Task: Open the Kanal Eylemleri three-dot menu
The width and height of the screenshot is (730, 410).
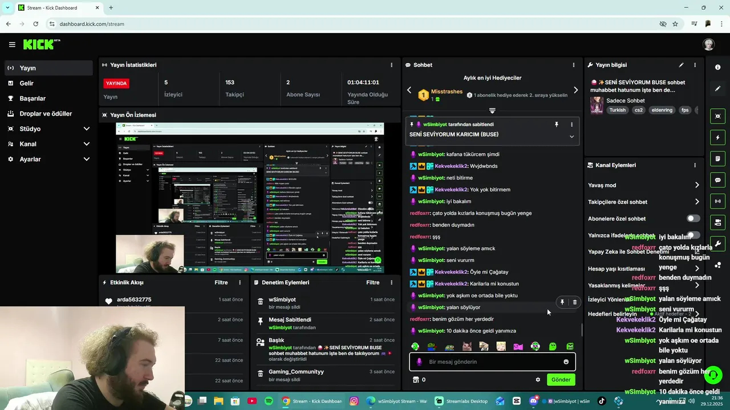Action: point(695,165)
